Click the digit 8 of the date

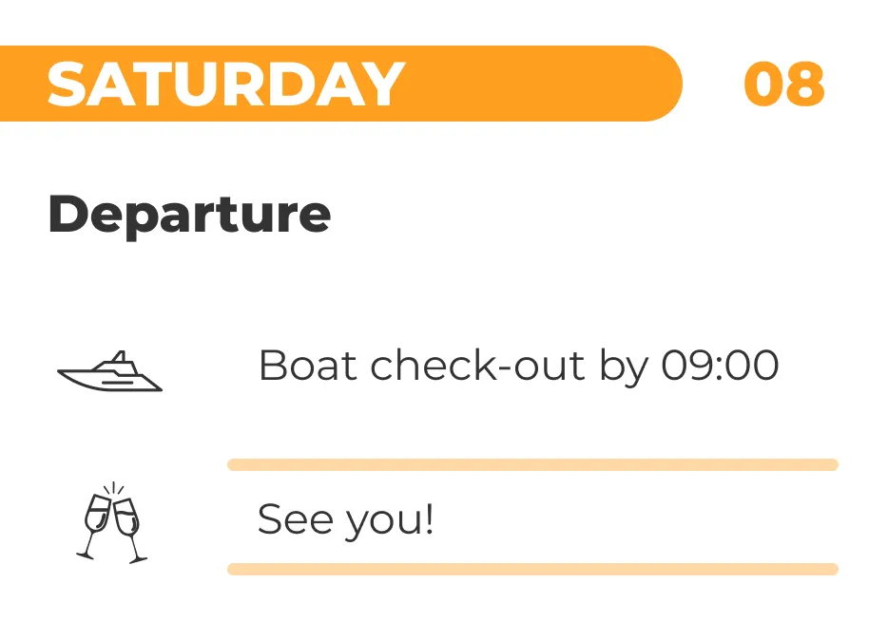click(805, 84)
